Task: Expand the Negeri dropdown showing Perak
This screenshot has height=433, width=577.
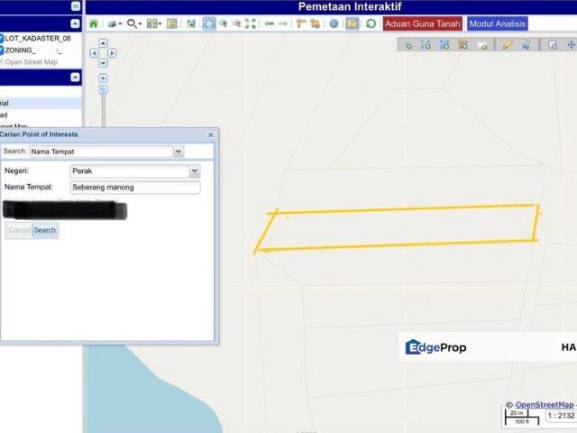Action: (x=195, y=170)
